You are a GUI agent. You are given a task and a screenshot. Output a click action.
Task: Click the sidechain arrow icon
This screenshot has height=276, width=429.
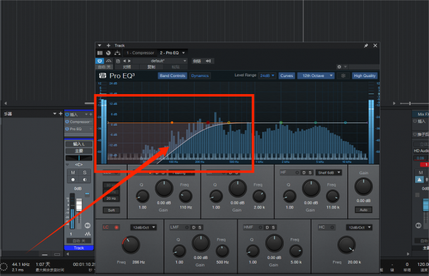(208, 61)
